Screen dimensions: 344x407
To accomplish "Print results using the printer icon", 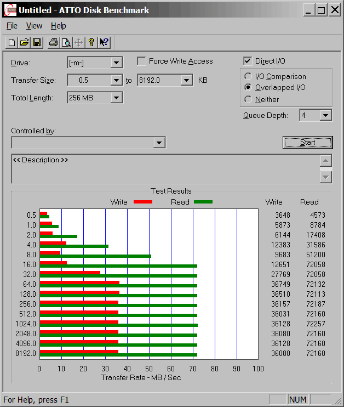I will tap(53, 42).
